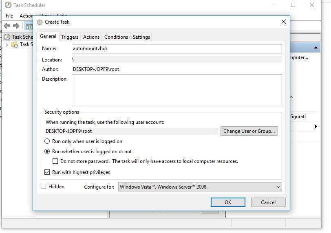Click the Task Scheduler clock icon in tree
Image resolution: width=331 pixels, height=233 pixels.
click(7, 37)
